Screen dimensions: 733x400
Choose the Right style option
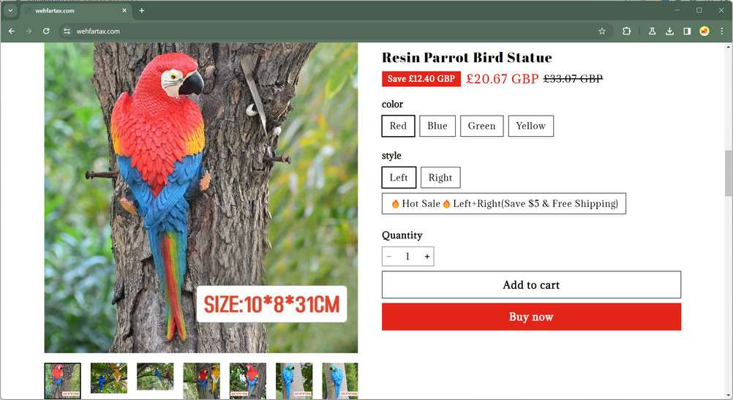[440, 178]
